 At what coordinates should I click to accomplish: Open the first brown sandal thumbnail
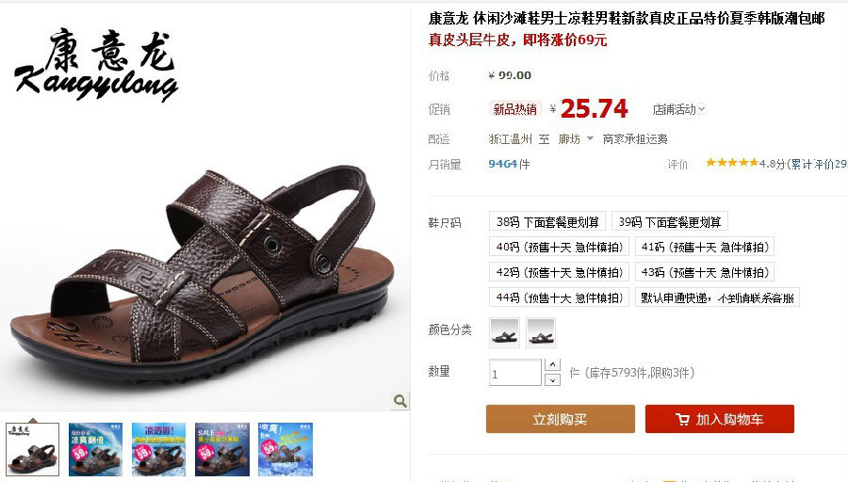click(x=32, y=450)
